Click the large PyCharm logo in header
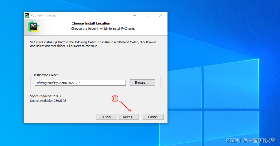280x146 pixels. 33,27
